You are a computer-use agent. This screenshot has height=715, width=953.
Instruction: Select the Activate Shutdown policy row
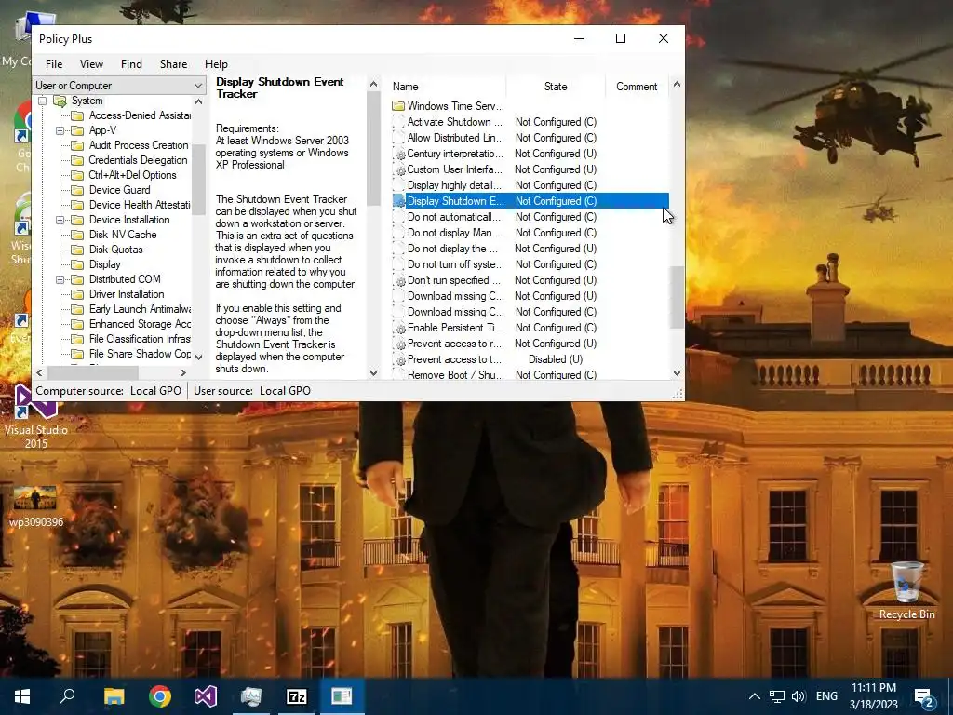(530, 122)
